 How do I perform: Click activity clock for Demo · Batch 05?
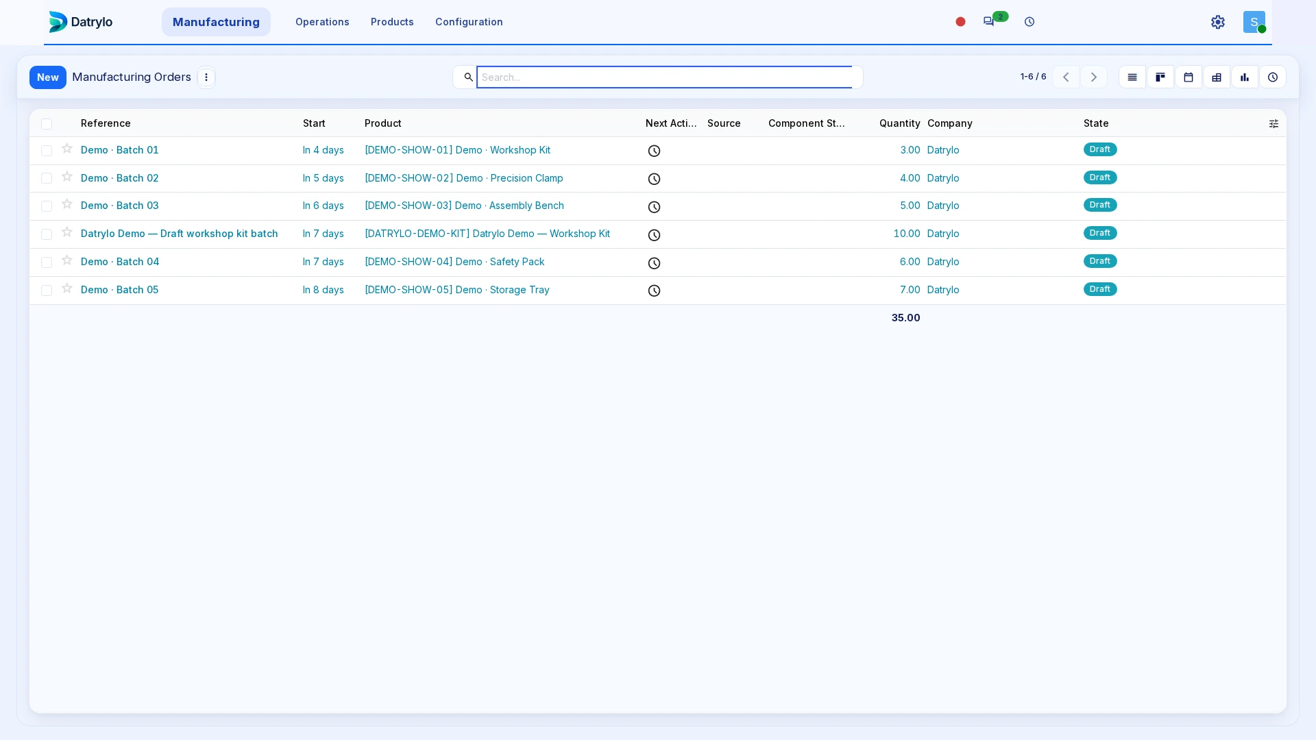click(x=655, y=291)
